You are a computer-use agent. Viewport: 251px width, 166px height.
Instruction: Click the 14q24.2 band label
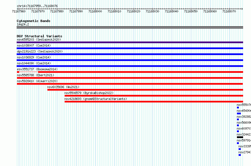[x=23, y=24]
